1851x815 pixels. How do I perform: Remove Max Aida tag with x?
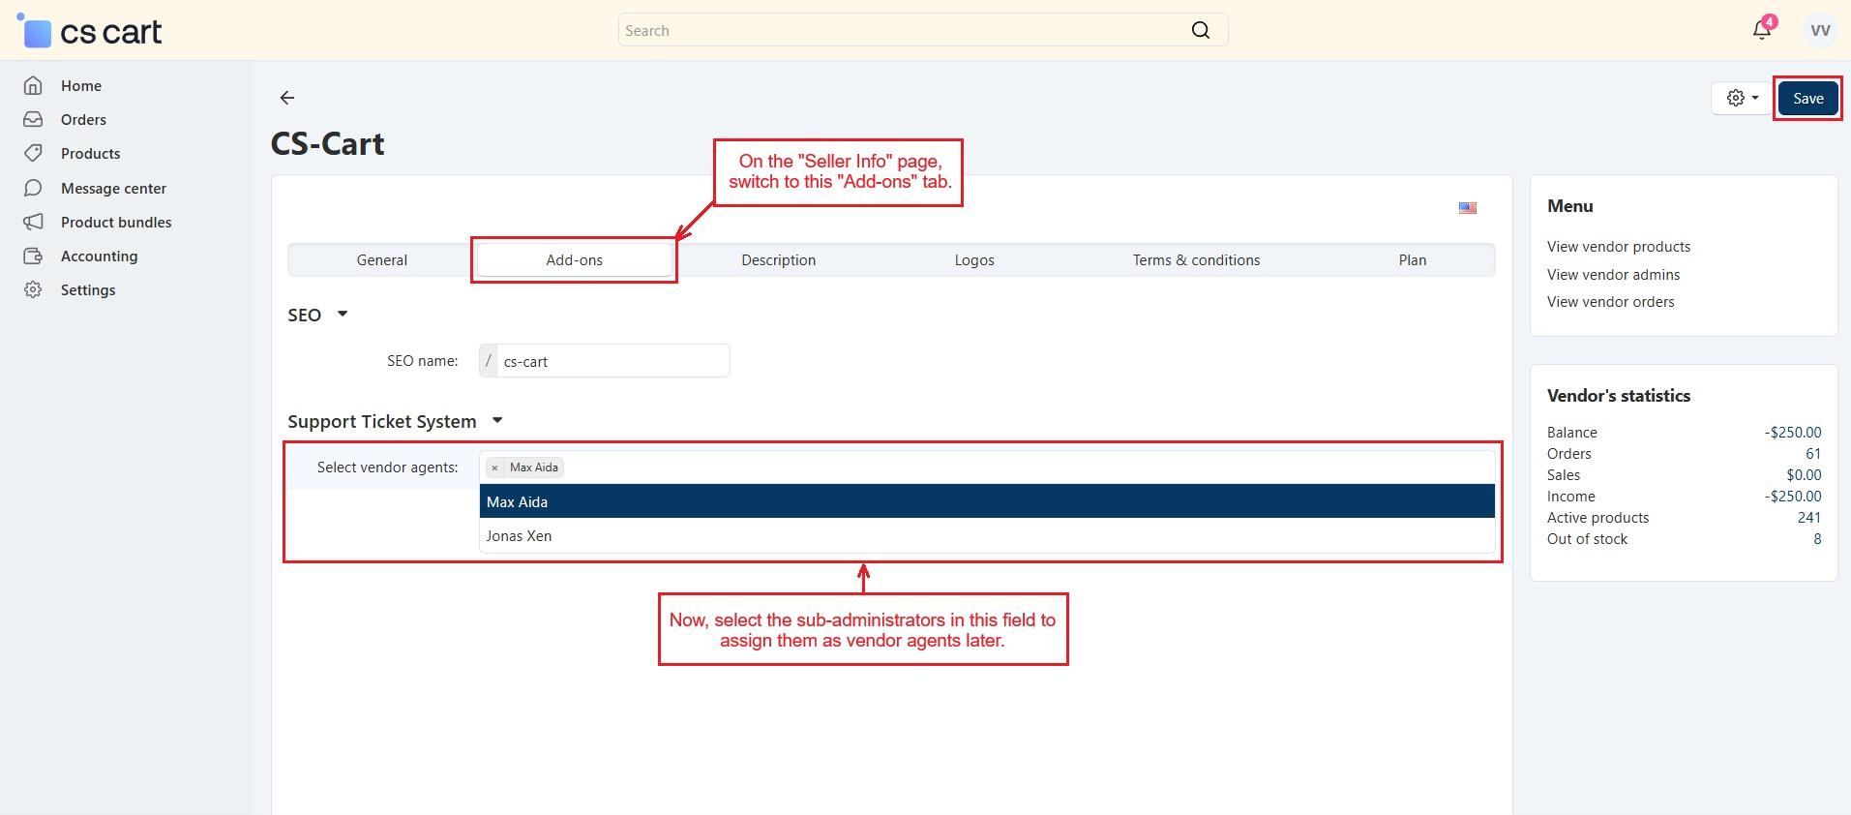click(x=494, y=468)
